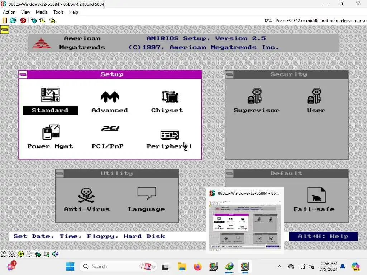Click the Alt+H: Help button
Image resolution: width=367 pixels, height=275 pixels.
[x=323, y=236]
